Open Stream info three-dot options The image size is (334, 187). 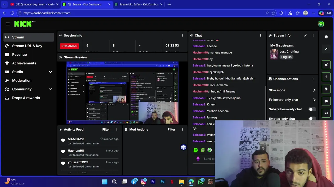point(313,36)
